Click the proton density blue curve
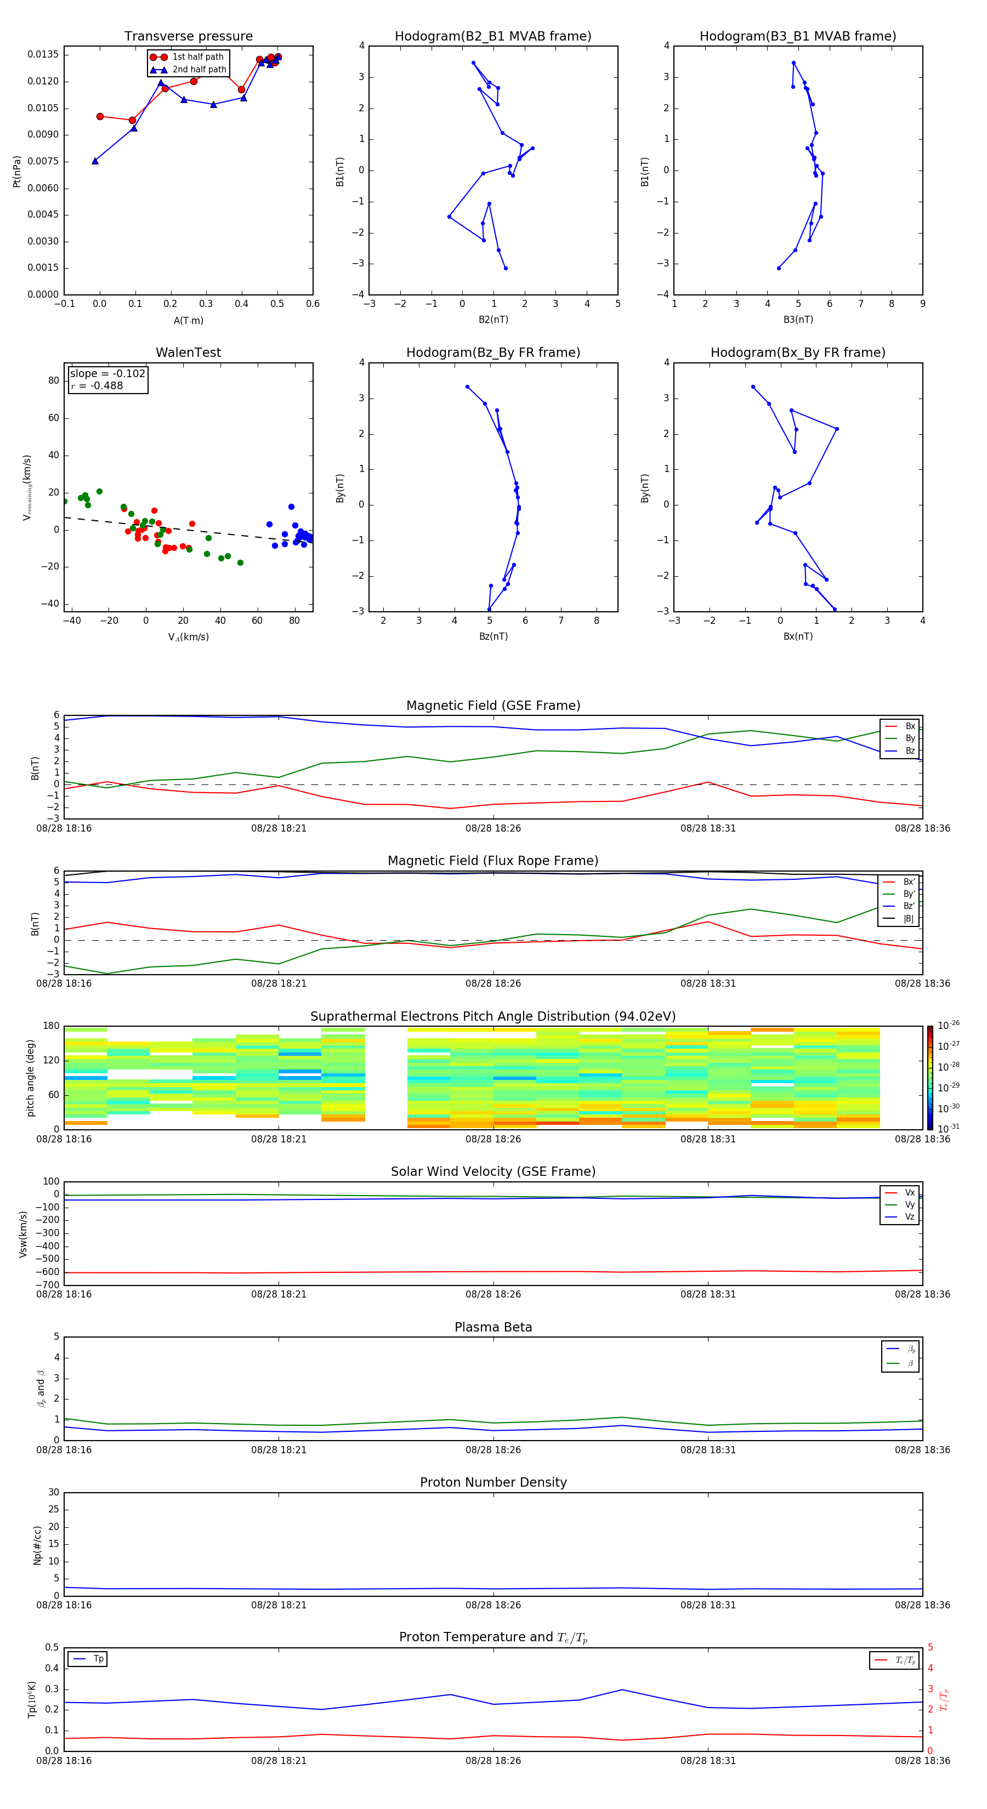The image size is (987, 1809). tap(493, 1589)
